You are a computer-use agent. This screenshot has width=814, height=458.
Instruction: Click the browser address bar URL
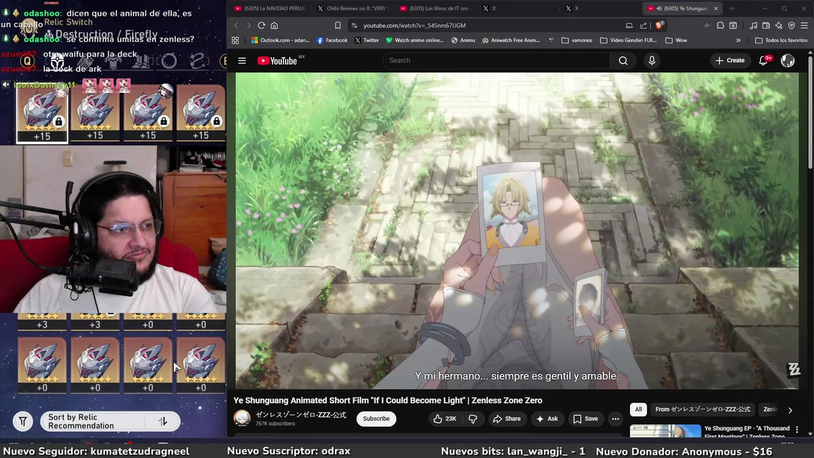tap(415, 25)
